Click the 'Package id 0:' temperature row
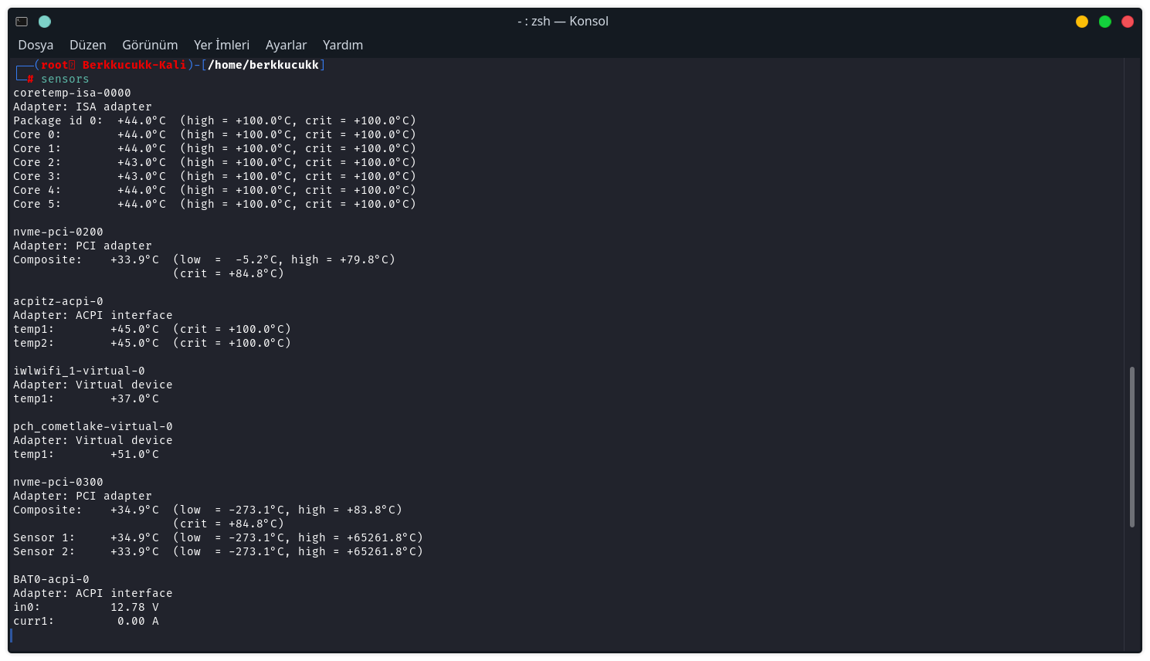The height and width of the screenshot is (661, 1150). pos(215,120)
